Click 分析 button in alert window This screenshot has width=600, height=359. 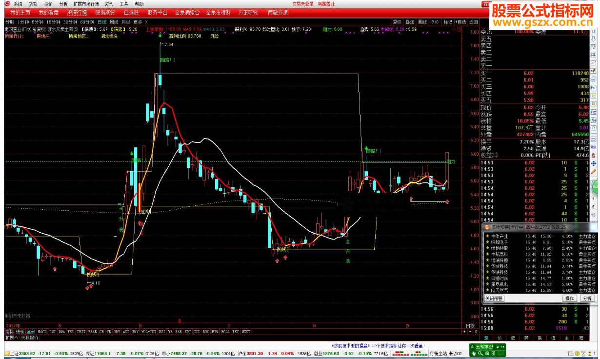(587, 298)
